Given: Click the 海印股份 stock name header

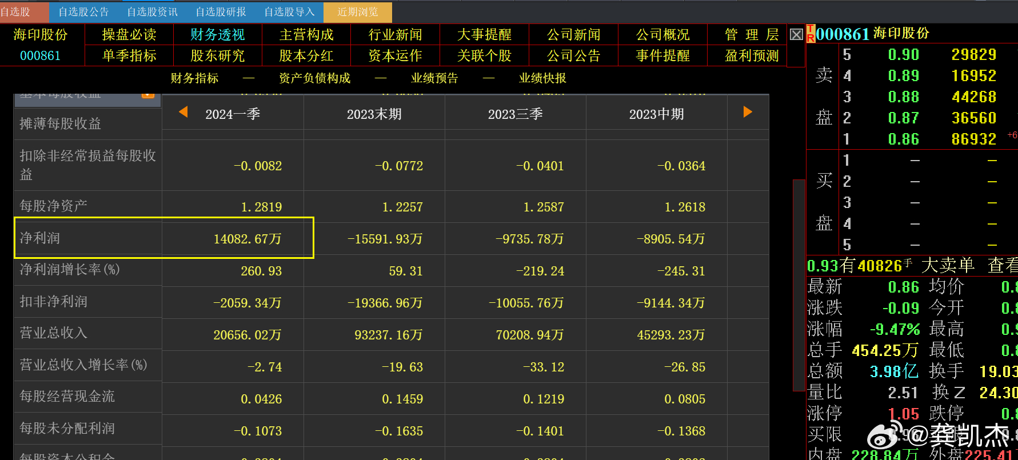Looking at the screenshot, I should 41,35.
